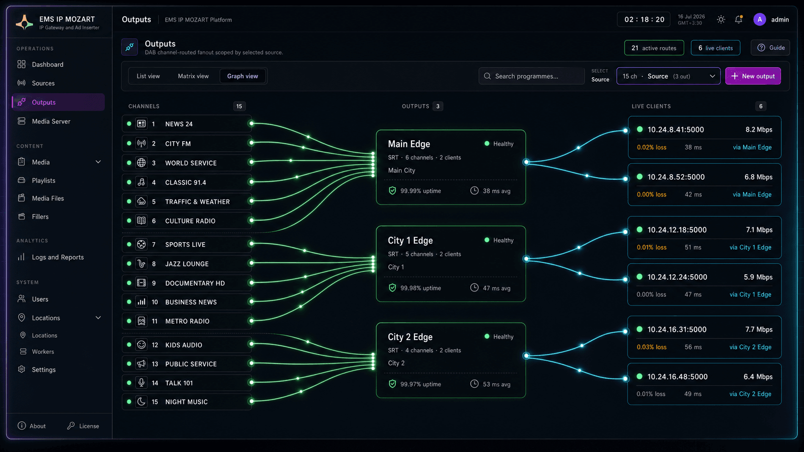Click the CITY FM broadcast antenna icon
Image resolution: width=804 pixels, height=452 pixels.
tap(141, 144)
